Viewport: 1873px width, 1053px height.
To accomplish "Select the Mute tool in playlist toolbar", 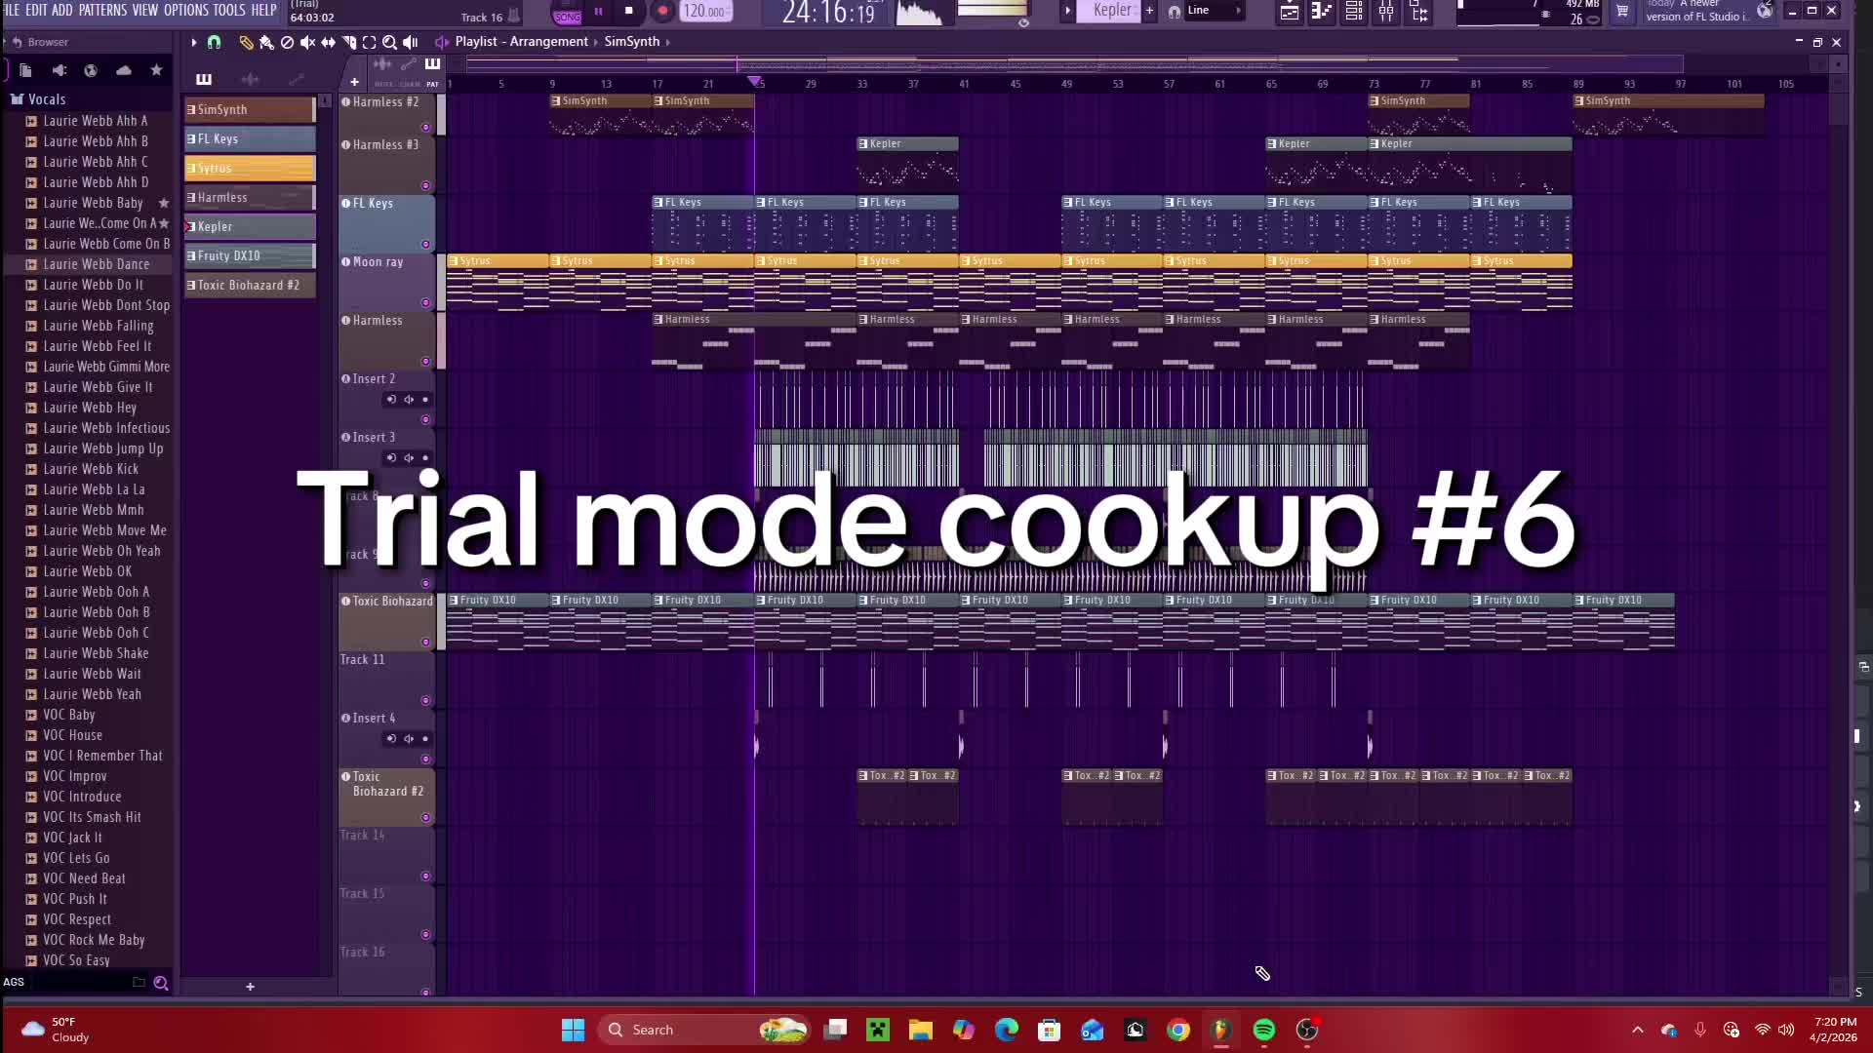I will [307, 42].
